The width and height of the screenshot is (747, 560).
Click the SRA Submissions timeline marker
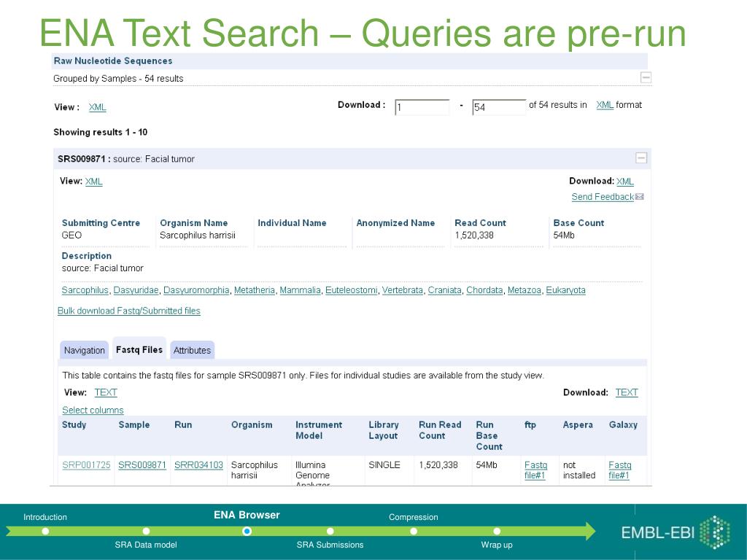[x=330, y=531]
